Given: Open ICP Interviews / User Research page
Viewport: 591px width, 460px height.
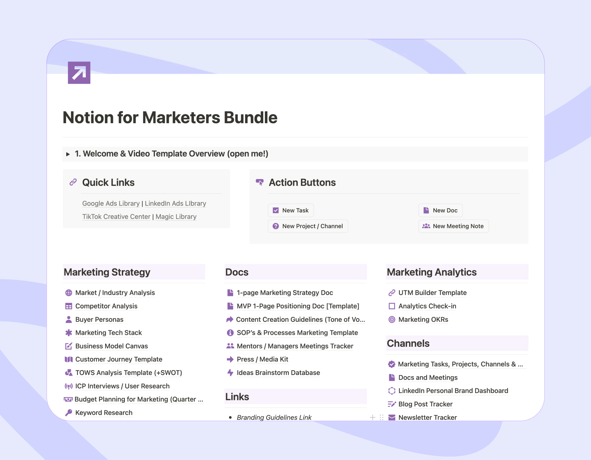Looking at the screenshot, I should point(122,386).
